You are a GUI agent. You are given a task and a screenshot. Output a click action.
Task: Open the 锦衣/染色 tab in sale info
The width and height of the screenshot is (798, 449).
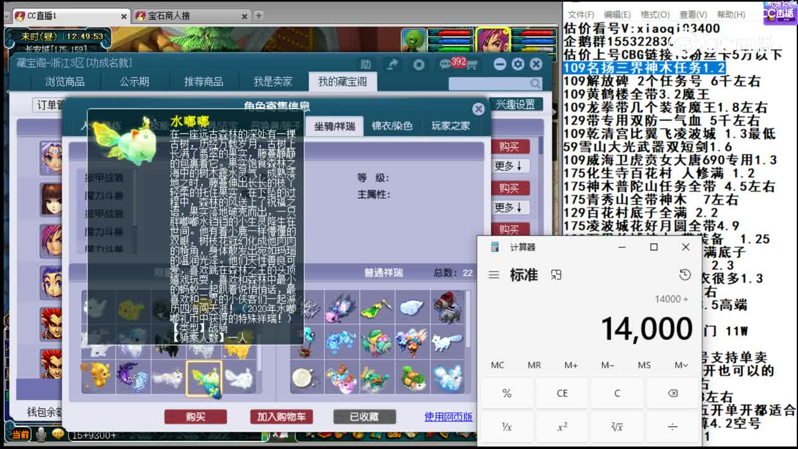392,126
